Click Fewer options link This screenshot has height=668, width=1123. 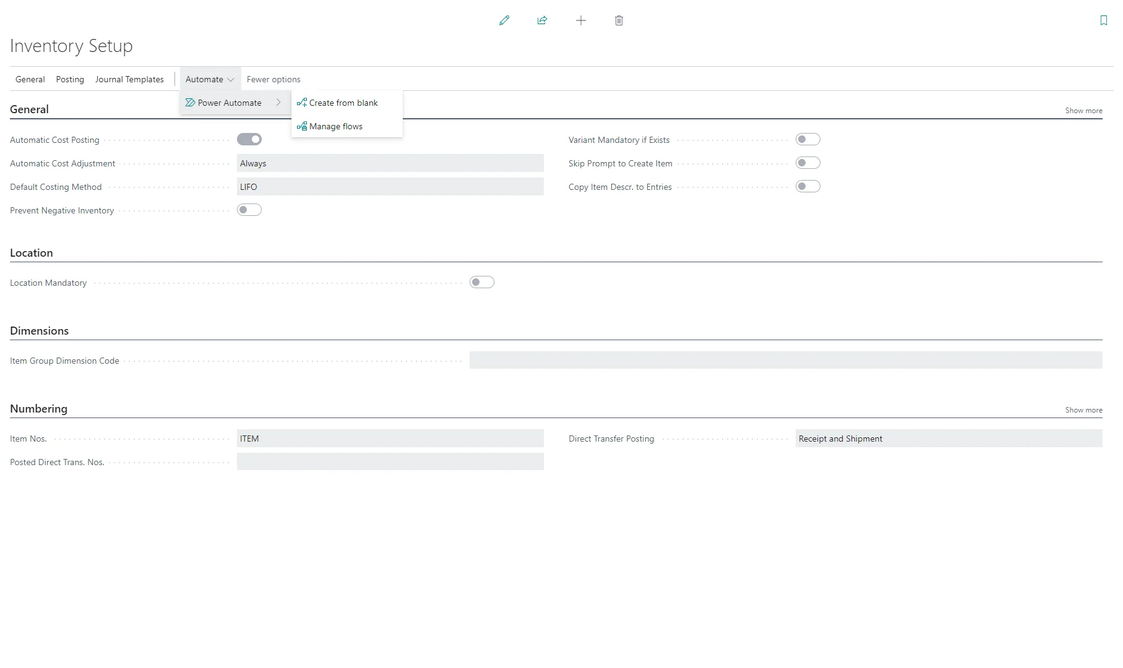[273, 79]
